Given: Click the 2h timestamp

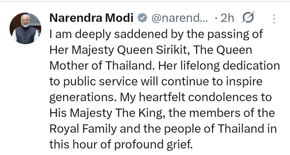Looking at the screenshot, I should coord(227,19).
